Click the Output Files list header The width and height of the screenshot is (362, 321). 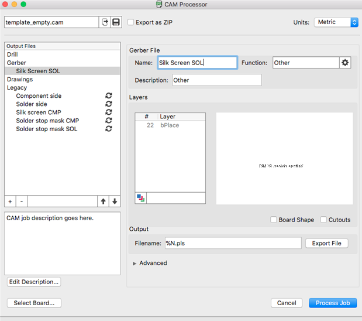coord(63,46)
